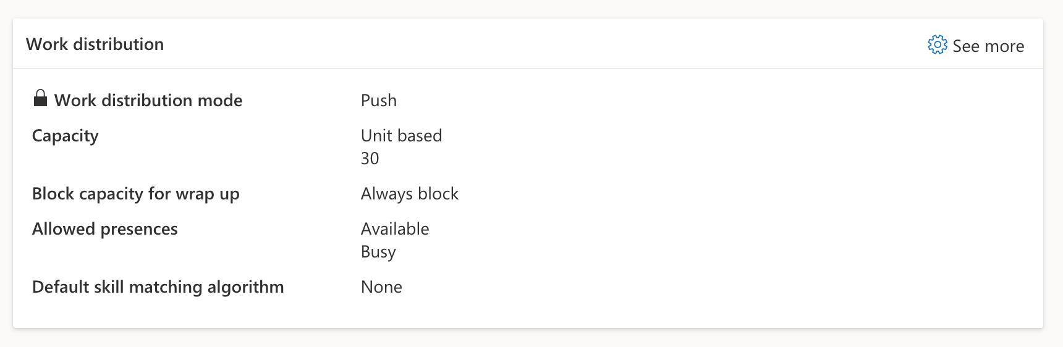The width and height of the screenshot is (1063, 347).
Task: Select the Work distribution mode label
Action: pyautogui.click(x=148, y=101)
